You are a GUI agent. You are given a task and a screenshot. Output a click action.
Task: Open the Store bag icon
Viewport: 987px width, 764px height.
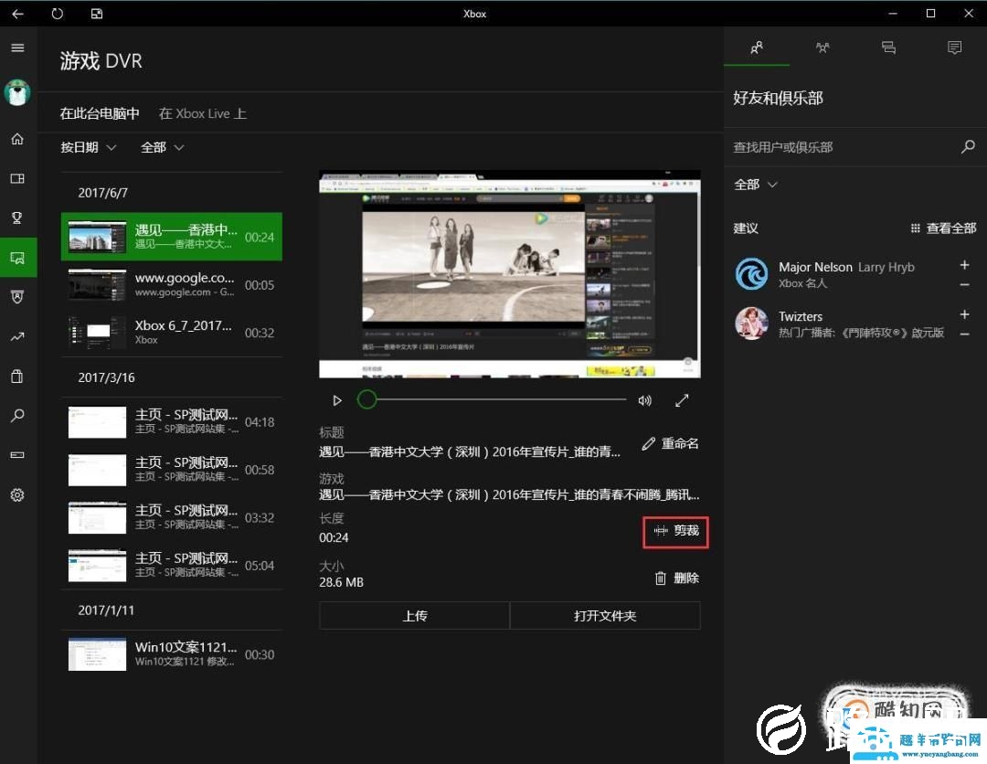pos(17,377)
